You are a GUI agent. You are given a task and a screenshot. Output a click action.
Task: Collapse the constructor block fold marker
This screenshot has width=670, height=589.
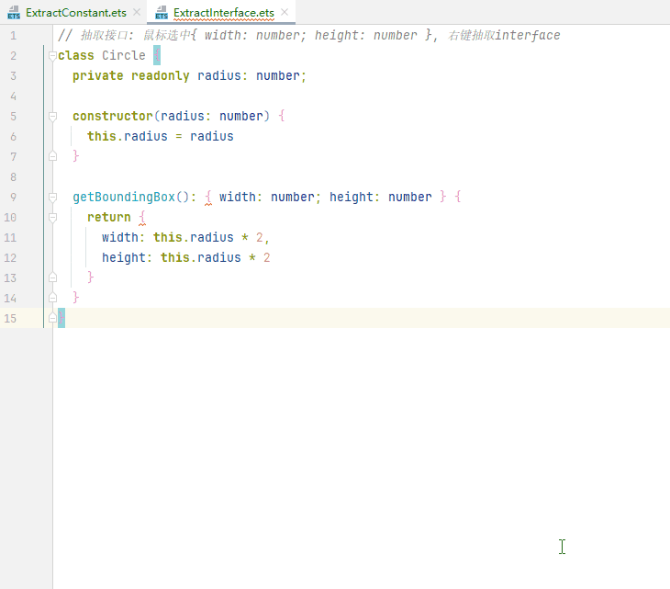(52, 117)
